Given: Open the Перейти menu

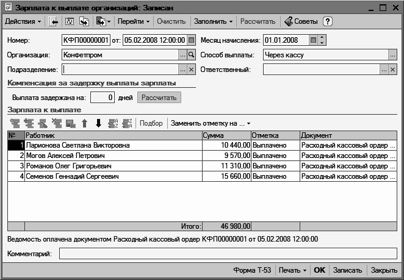Looking at the screenshot, I should click(x=134, y=21).
